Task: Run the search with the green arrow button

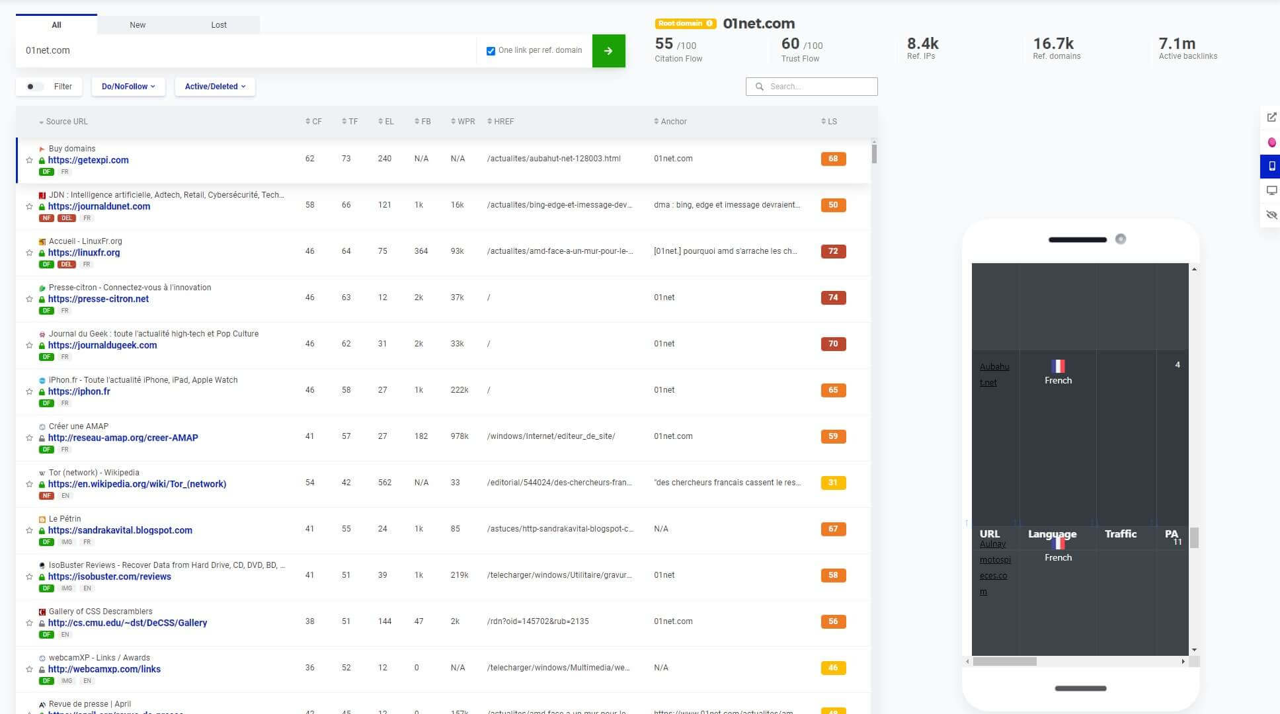Action: 608,50
